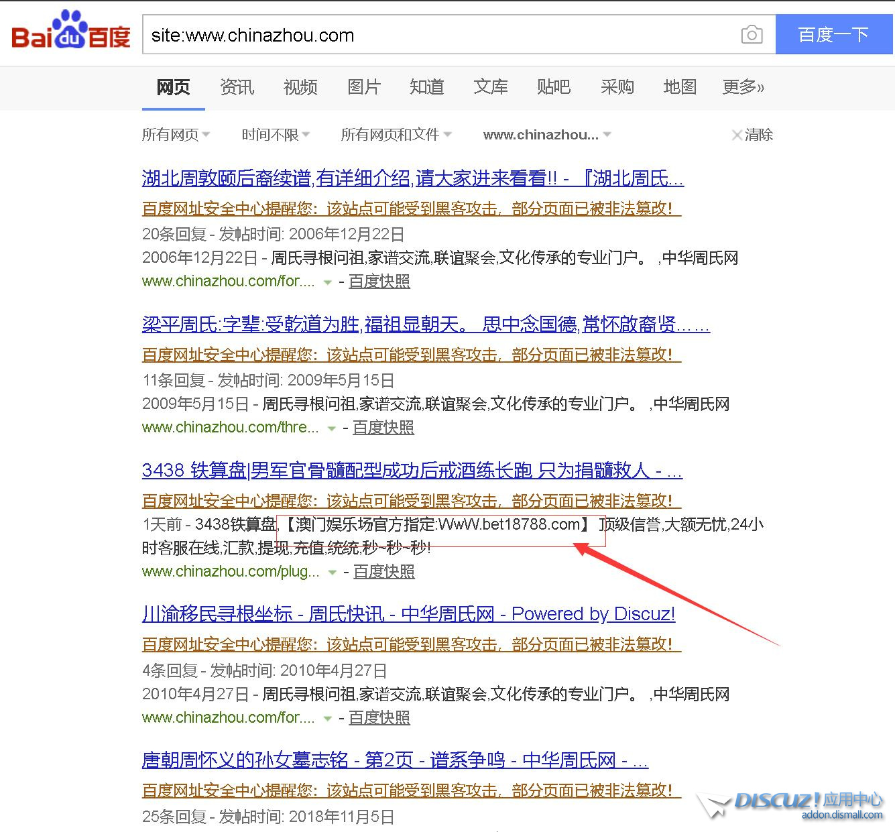
Task: Open result 梁平周氏:字辈 title link
Action: point(426,324)
